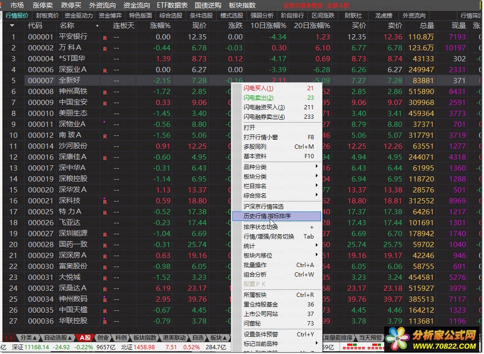Click the R marker on 神州高铁 row
Viewport: 484px width, 354px height.
[x=105, y=93]
